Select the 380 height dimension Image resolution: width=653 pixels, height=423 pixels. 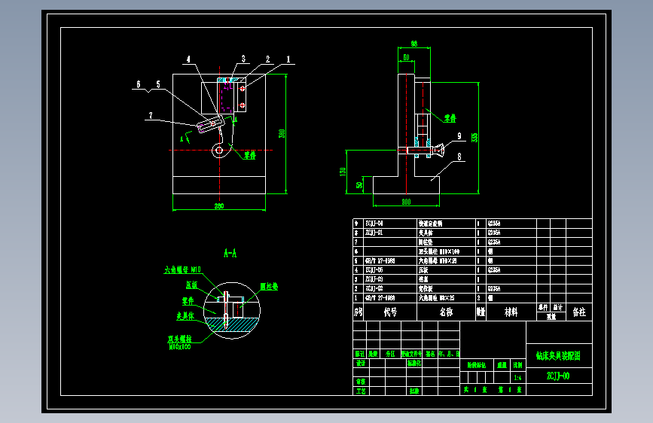pos(282,133)
